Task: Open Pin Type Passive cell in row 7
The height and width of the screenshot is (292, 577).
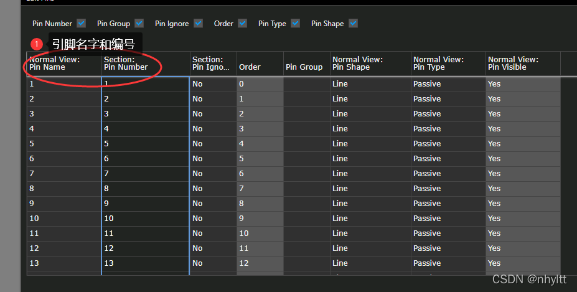Action: point(448,174)
